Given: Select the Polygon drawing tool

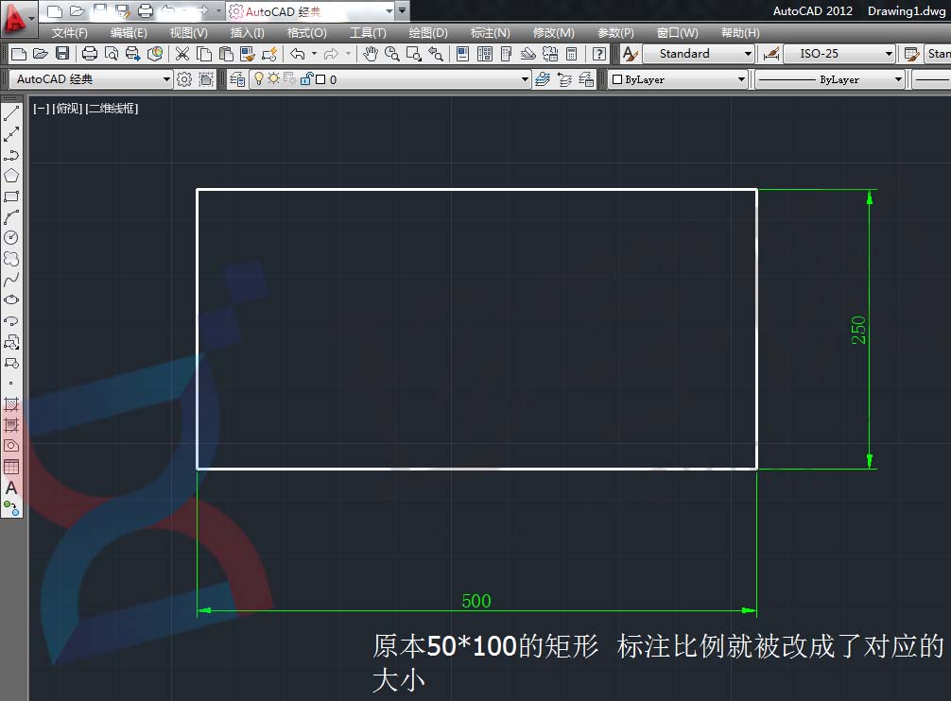Looking at the screenshot, I should pyautogui.click(x=12, y=174).
